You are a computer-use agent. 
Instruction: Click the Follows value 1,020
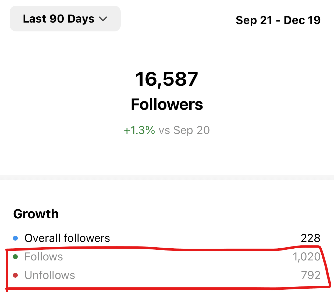[x=307, y=257]
